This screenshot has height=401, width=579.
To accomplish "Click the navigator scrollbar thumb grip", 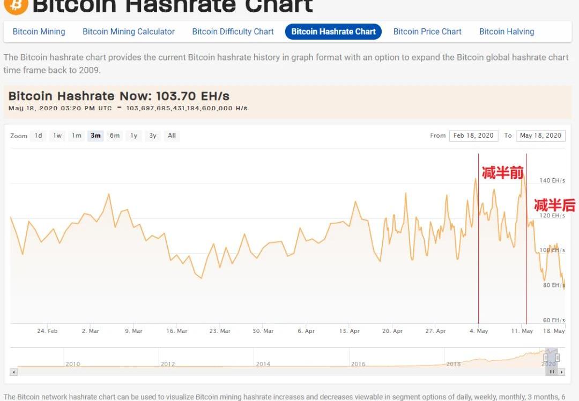I will tap(552, 372).
